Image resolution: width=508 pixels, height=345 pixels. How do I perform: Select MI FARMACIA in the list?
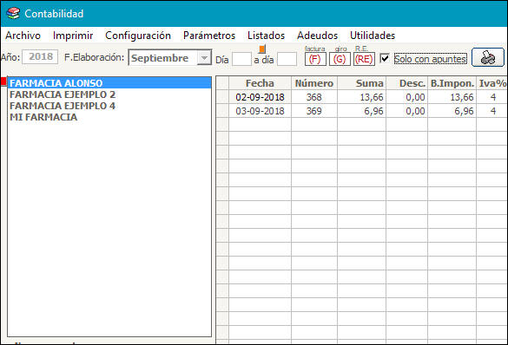(109, 117)
